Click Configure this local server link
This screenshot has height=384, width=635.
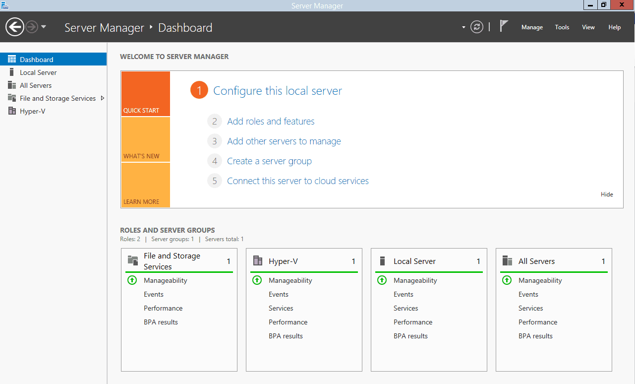278,91
